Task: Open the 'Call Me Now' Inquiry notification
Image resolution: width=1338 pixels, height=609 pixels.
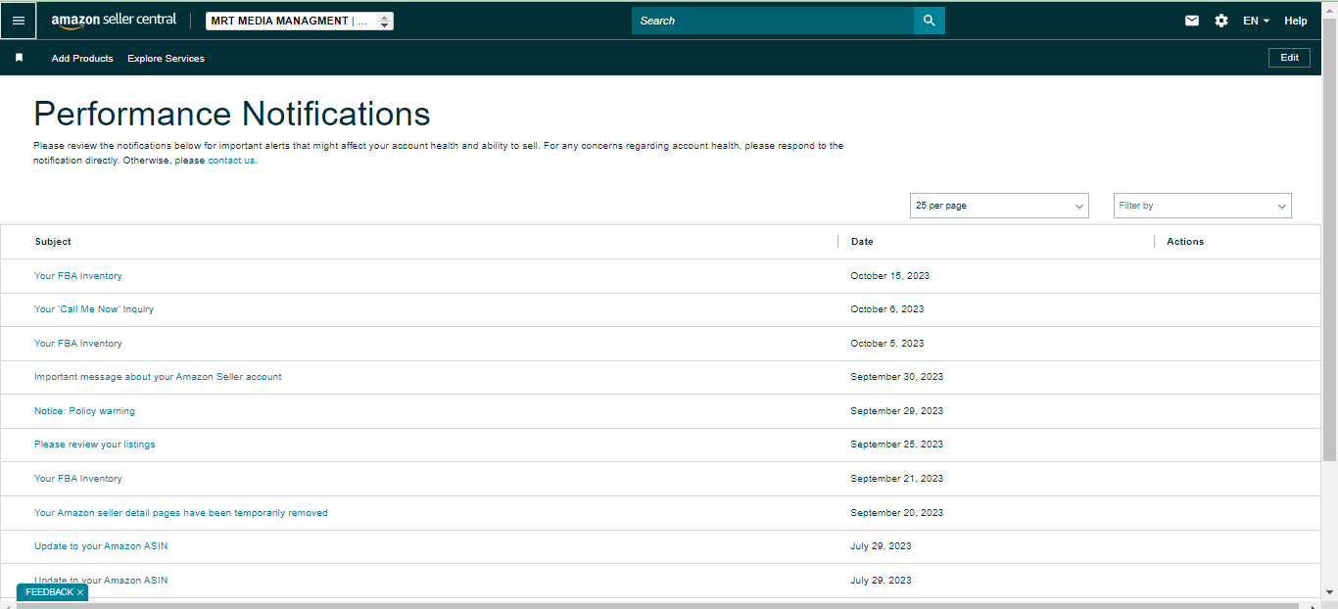Action: [94, 309]
